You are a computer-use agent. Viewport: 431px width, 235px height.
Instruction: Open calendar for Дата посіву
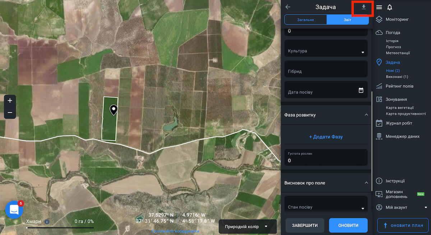click(x=361, y=90)
